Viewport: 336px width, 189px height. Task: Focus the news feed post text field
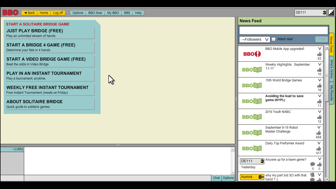click(283, 30)
